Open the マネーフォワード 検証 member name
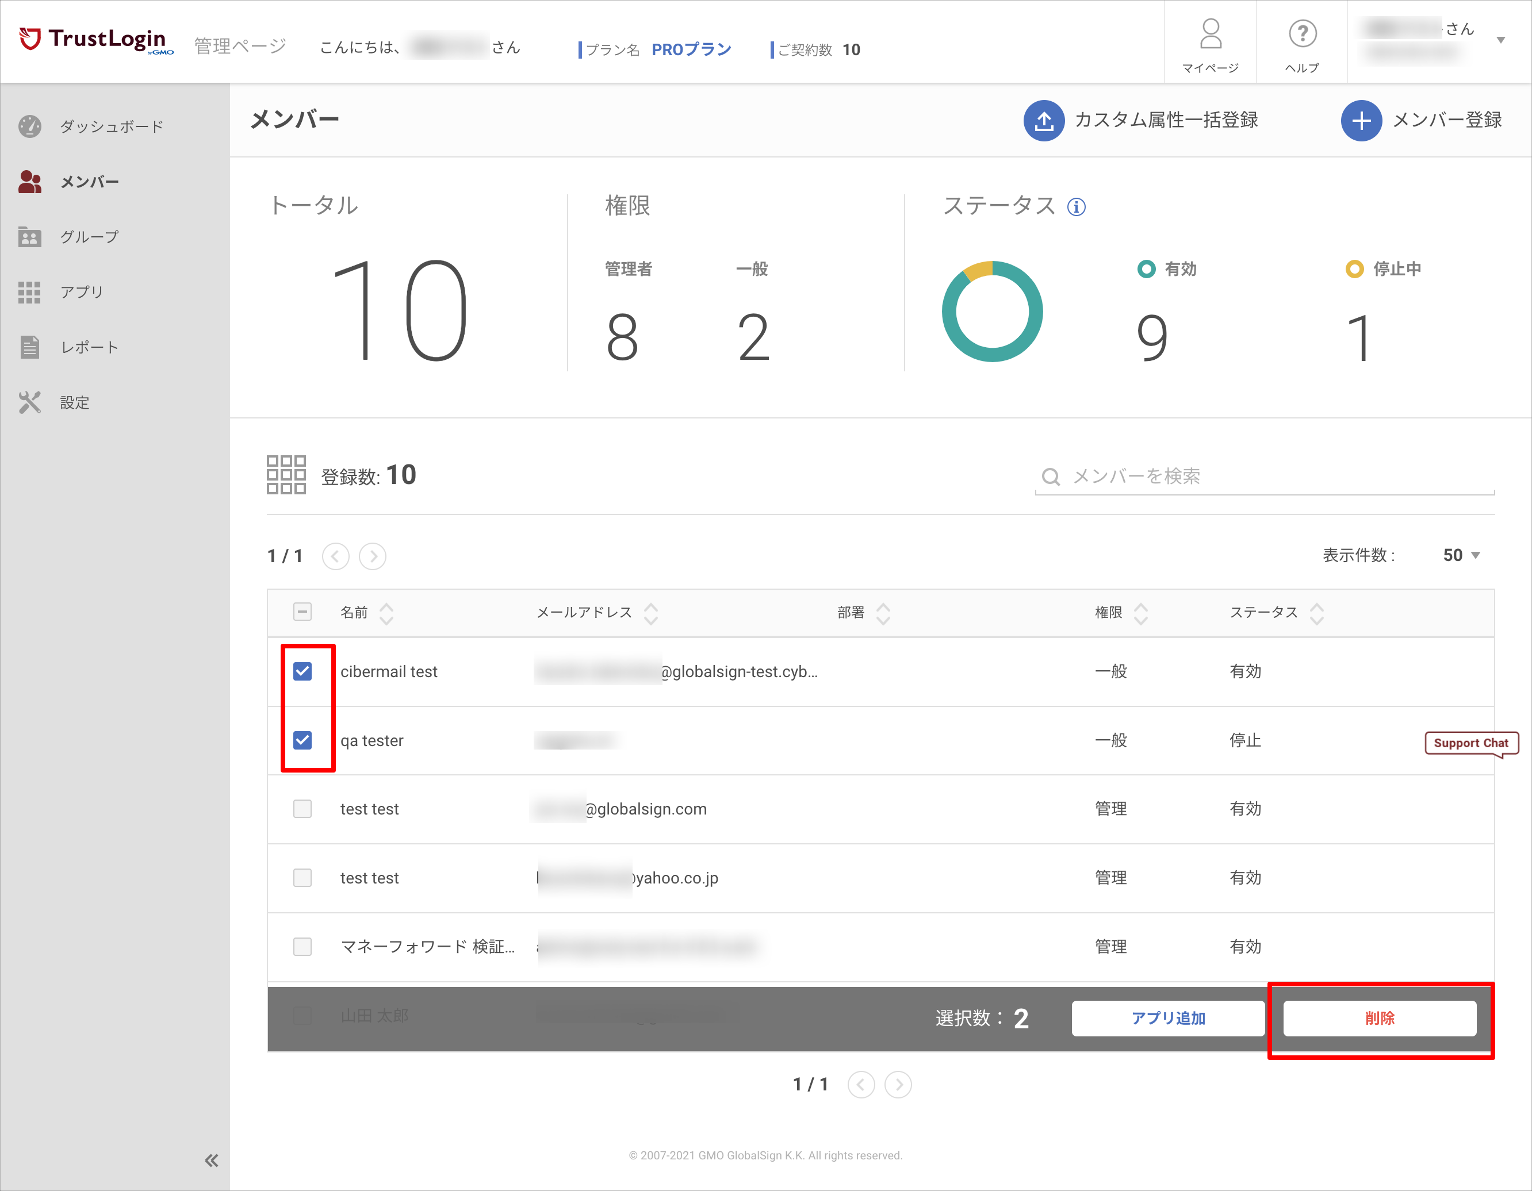 pos(428,946)
